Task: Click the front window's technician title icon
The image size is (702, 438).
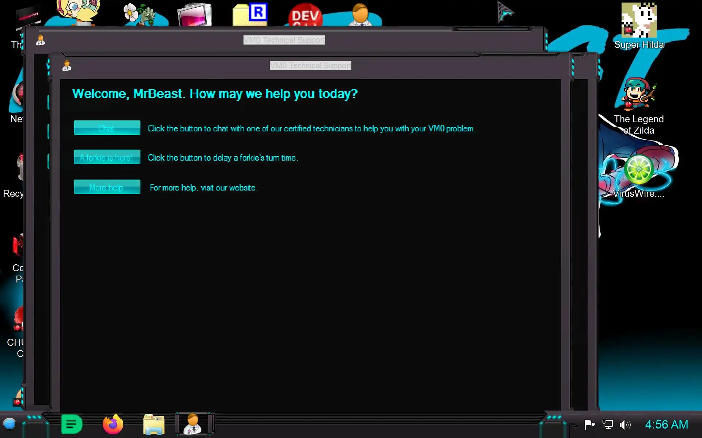Action: click(x=67, y=66)
